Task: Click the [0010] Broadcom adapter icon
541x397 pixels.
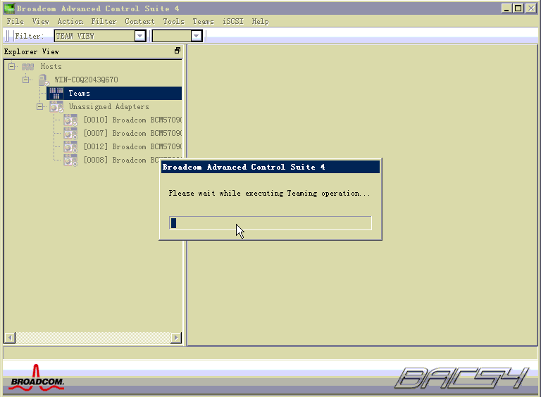Action: [x=70, y=120]
